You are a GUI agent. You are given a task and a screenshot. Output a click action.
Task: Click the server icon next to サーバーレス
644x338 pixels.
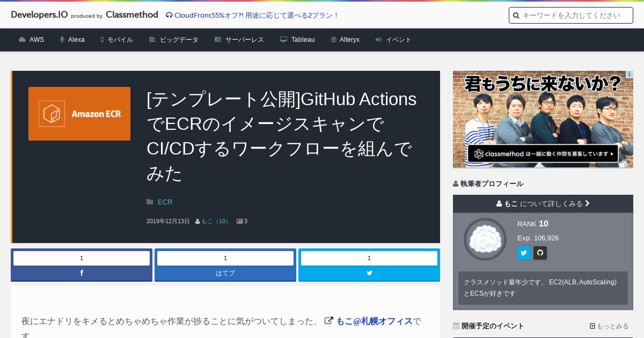pos(218,40)
